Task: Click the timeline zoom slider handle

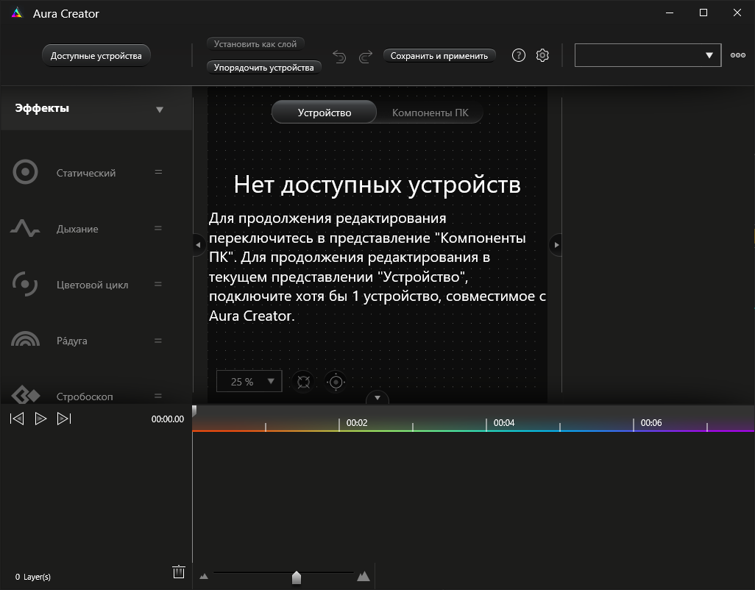Action: 297,577
